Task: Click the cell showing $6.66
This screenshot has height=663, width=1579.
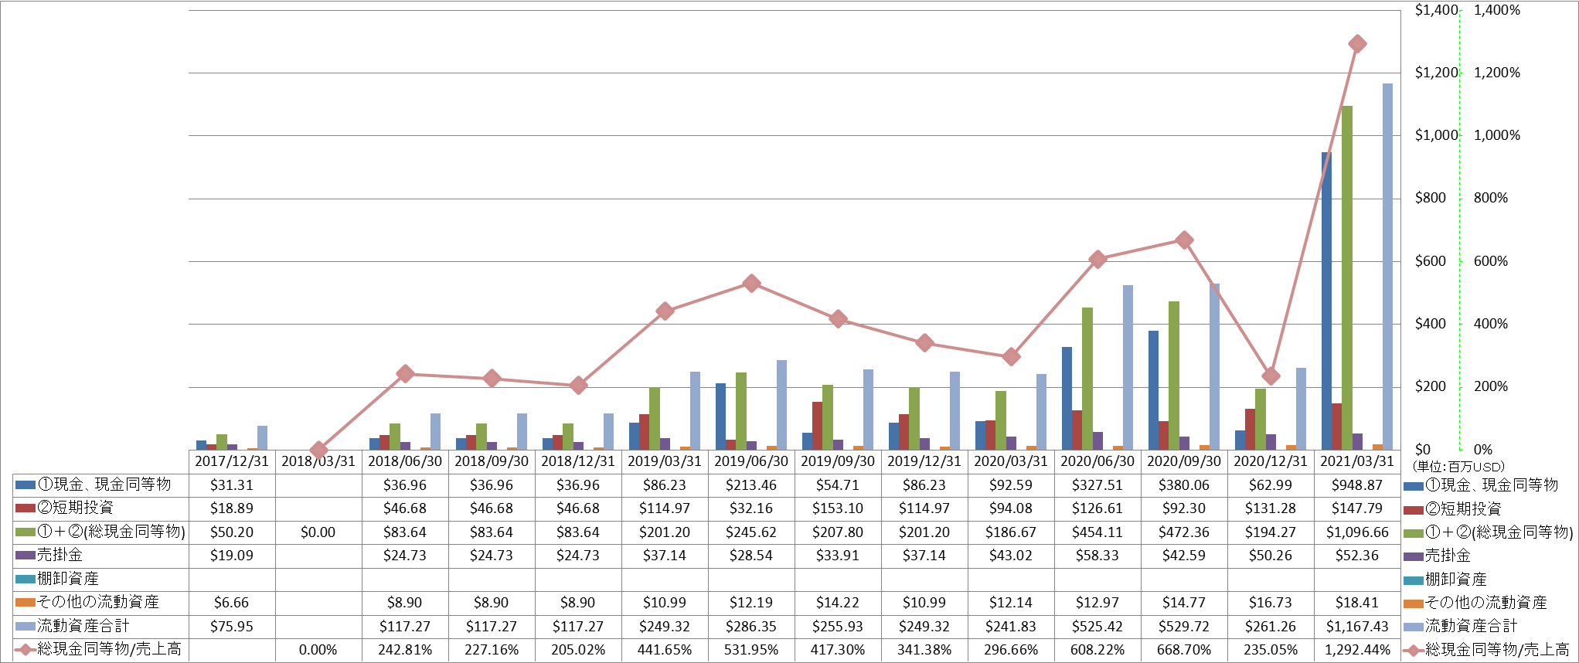Action: click(x=232, y=603)
